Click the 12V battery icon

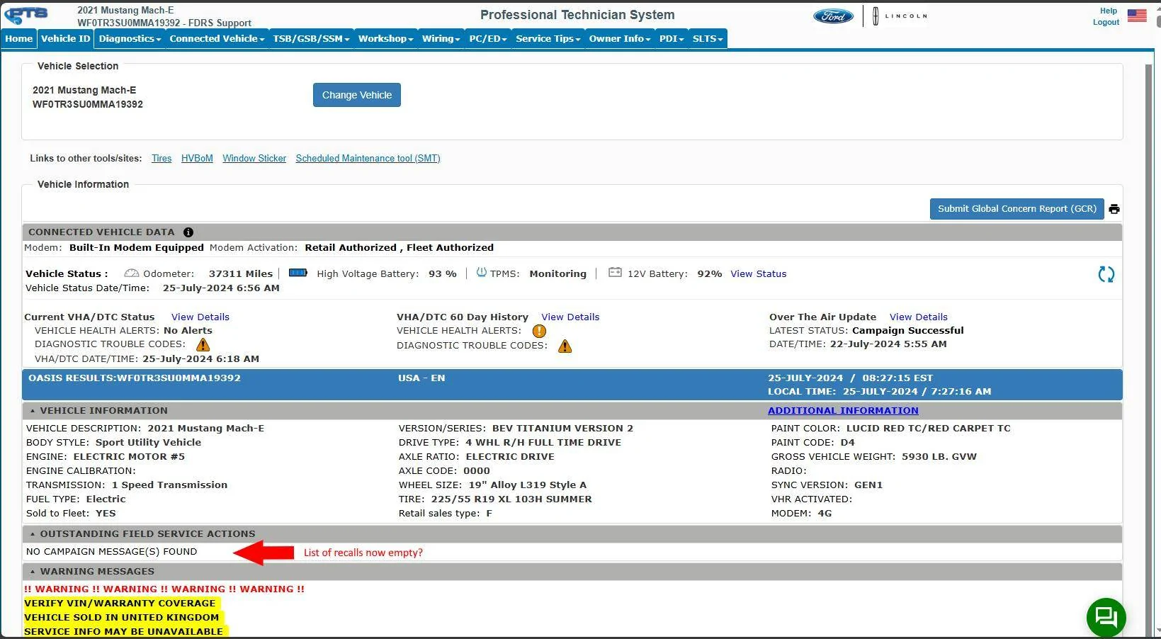pyautogui.click(x=615, y=273)
